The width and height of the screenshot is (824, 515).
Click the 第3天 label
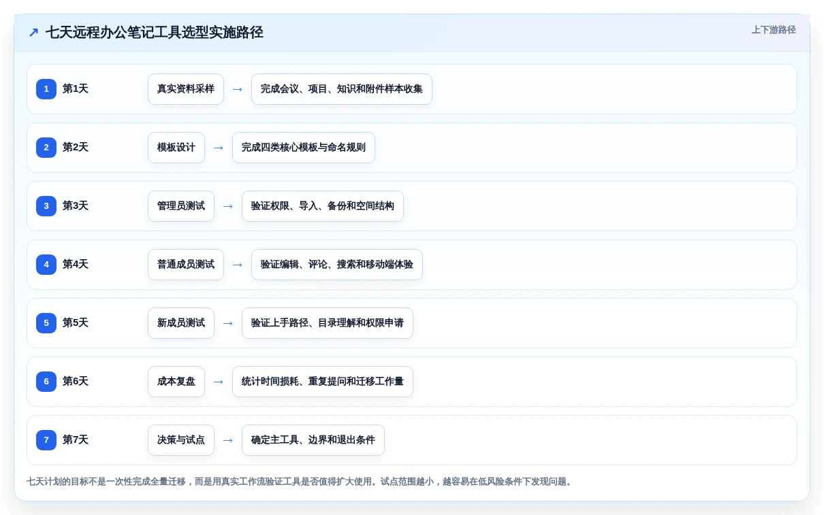pyautogui.click(x=76, y=206)
